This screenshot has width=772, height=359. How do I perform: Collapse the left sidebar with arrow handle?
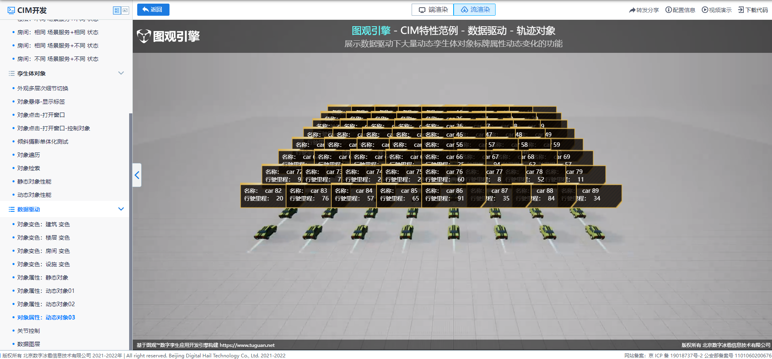click(x=137, y=175)
